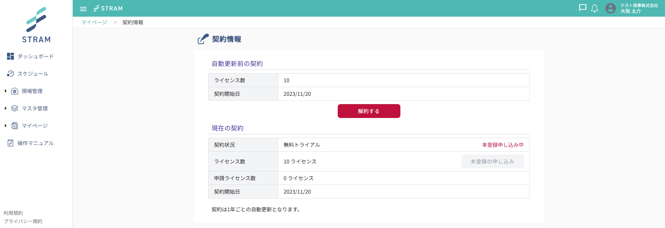This screenshot has width=665, height=228.
Task: Click the 本登録の申し込み button
Action: (x=493, y=161)
